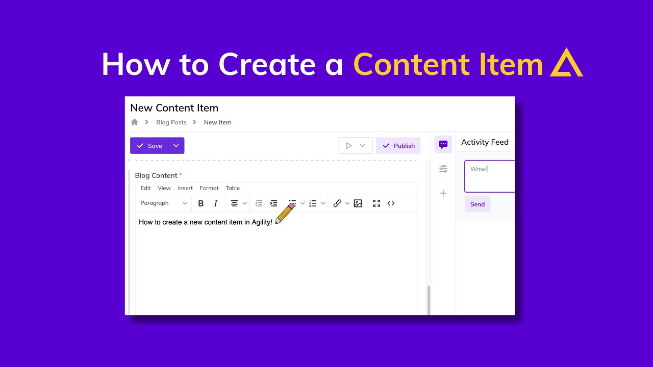Insert a hyperlink with link icon
Screen dimensions: 653x367
click(337, 203)
